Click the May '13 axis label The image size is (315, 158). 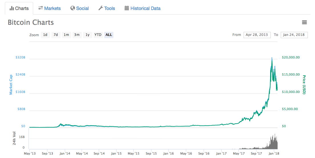(x=30, y=153)
